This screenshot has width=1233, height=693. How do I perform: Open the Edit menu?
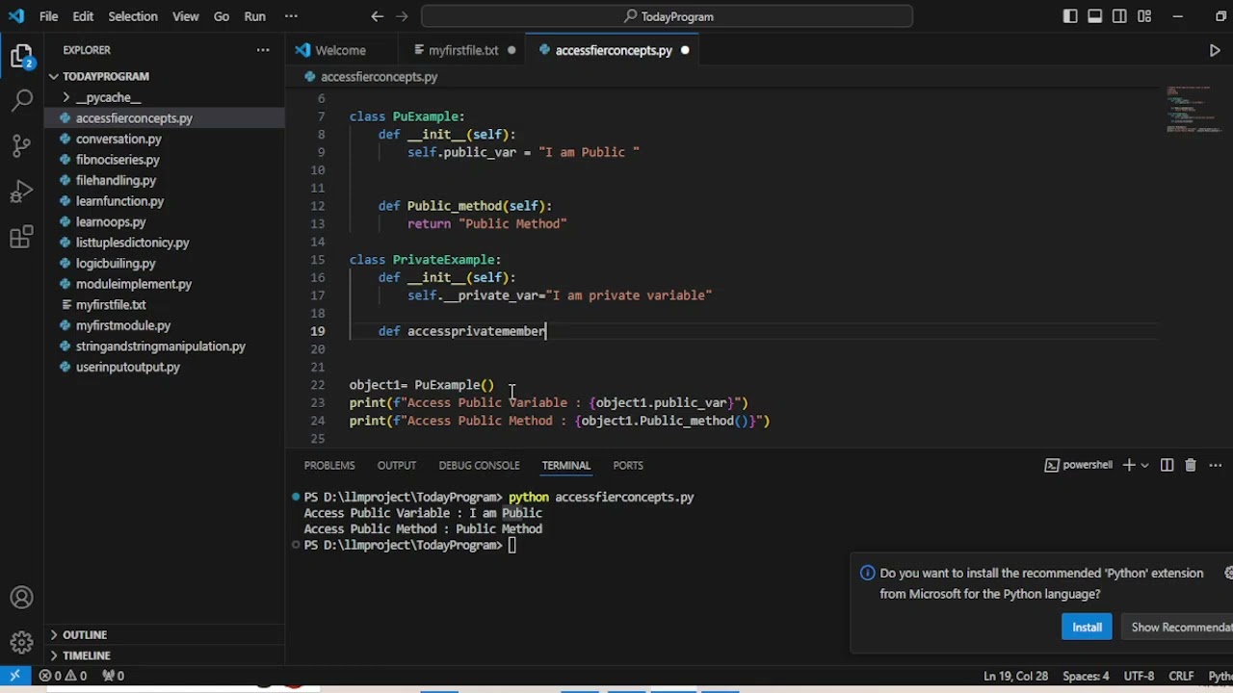pyautogui.click(x=83, y=16)
